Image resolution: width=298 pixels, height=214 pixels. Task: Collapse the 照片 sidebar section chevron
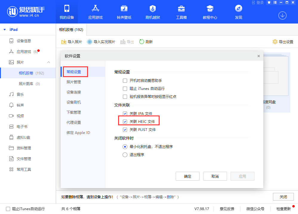pyautogui.click(x=49, y=62)
